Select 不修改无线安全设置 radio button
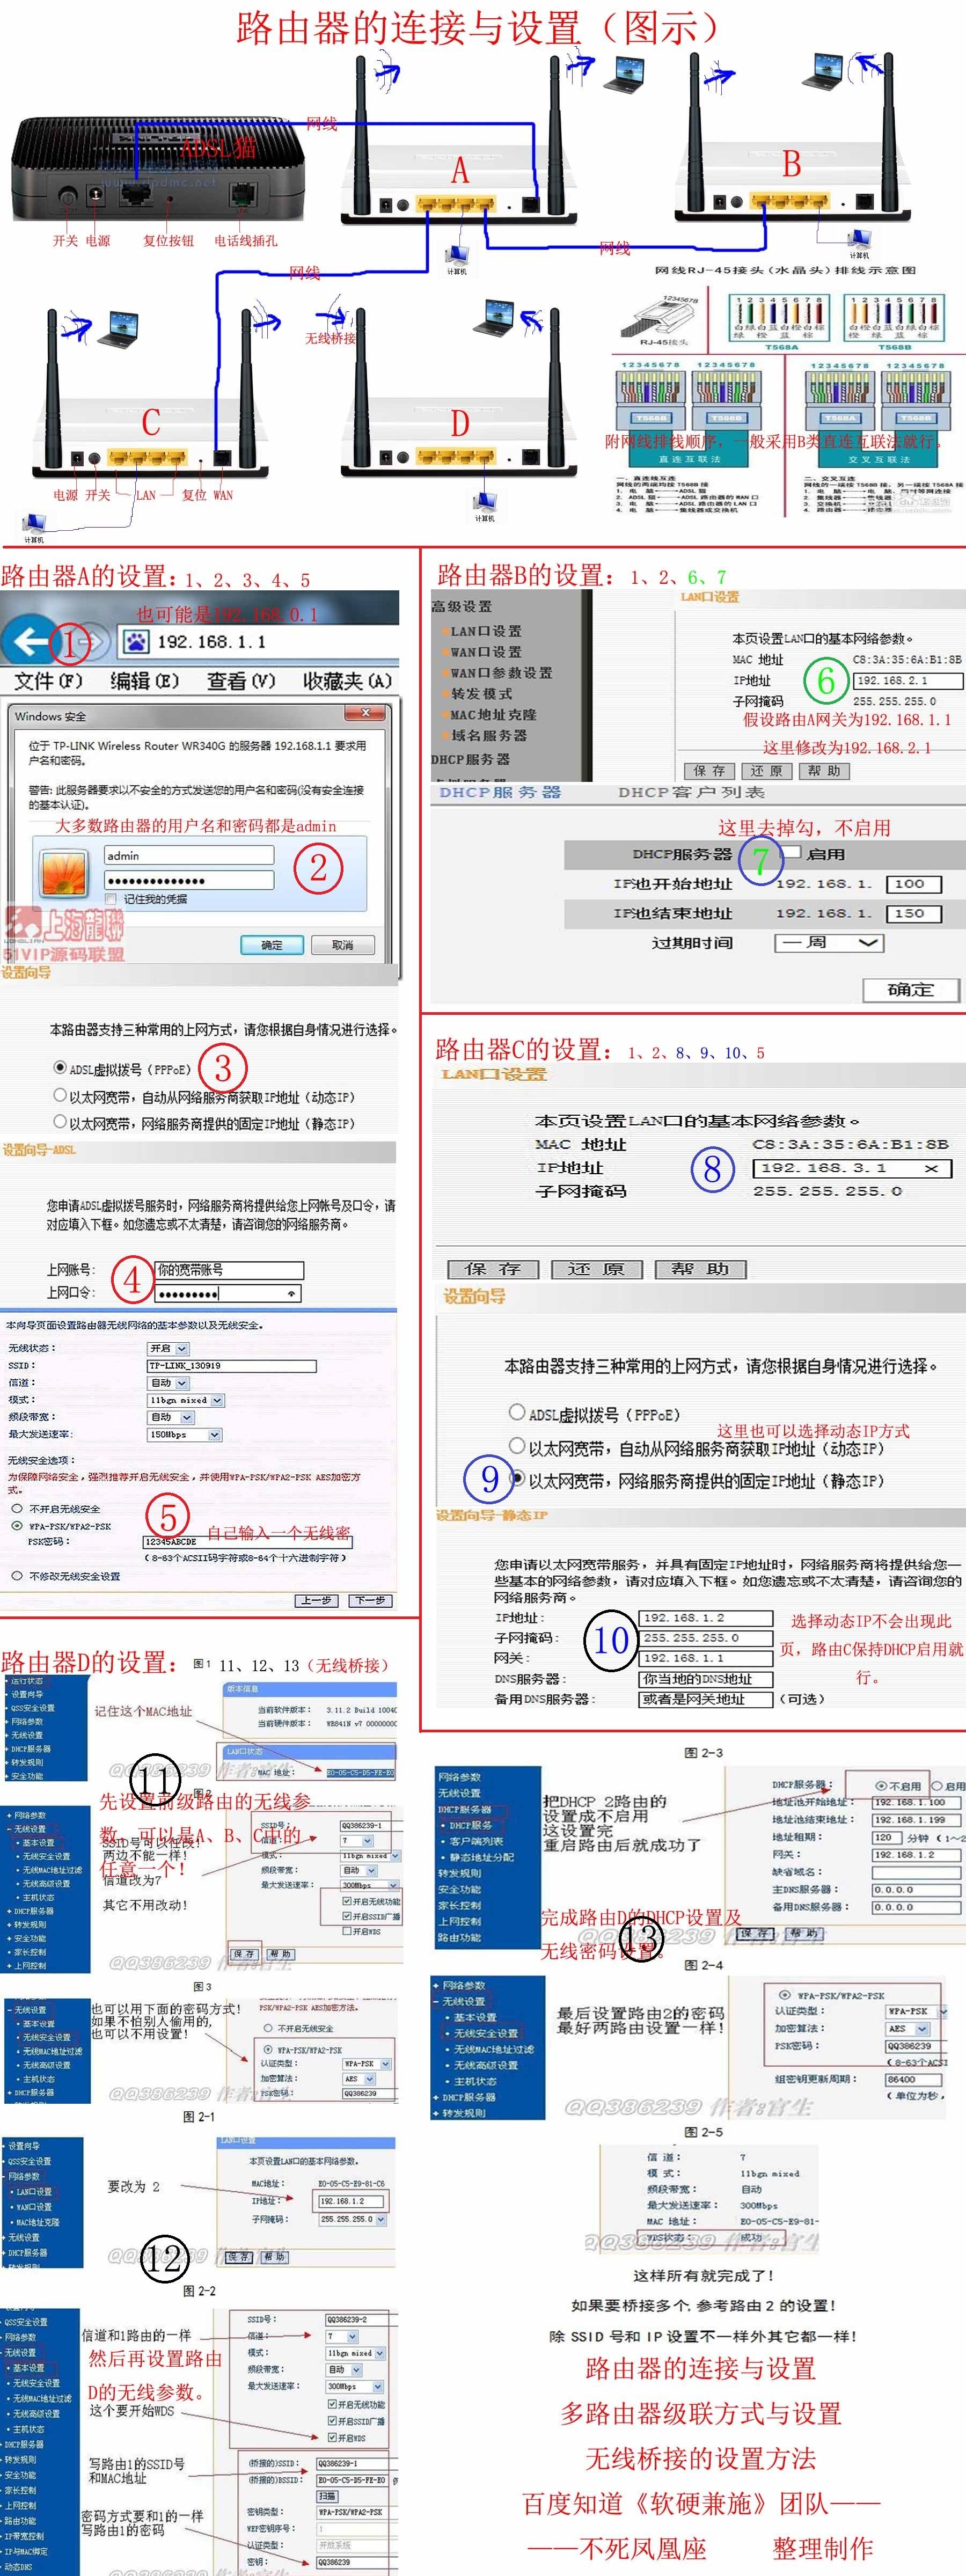 pyautogui.click(x=17, y=1575)
